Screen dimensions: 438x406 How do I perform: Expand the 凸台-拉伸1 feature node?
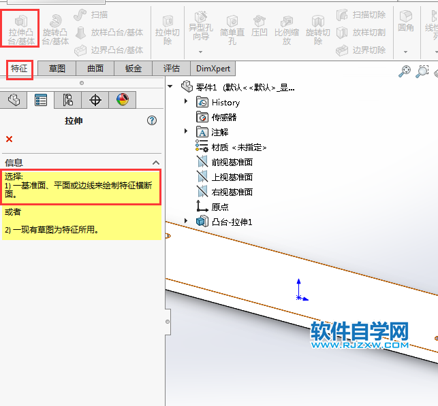pos(186,222)
